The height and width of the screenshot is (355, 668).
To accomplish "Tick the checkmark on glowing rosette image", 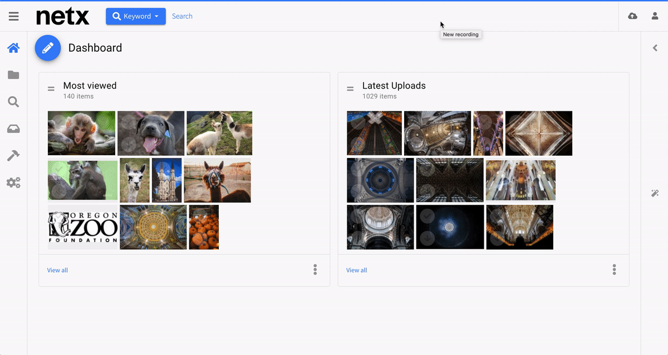I will coord(426,216).
